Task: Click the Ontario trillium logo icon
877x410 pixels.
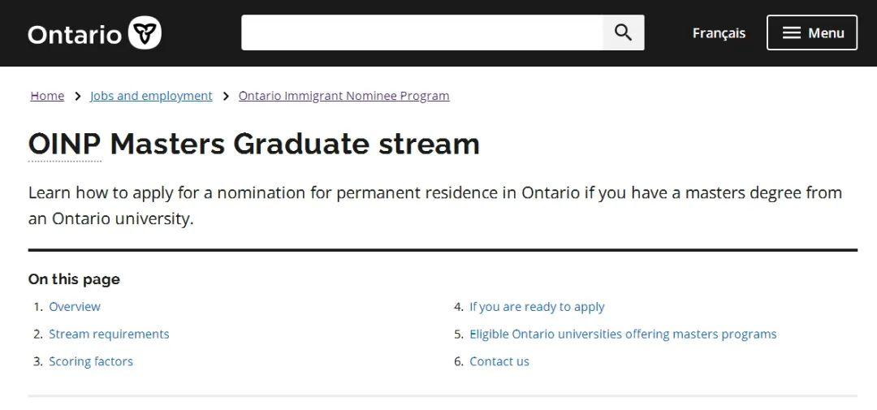Action: pos(145,33)
